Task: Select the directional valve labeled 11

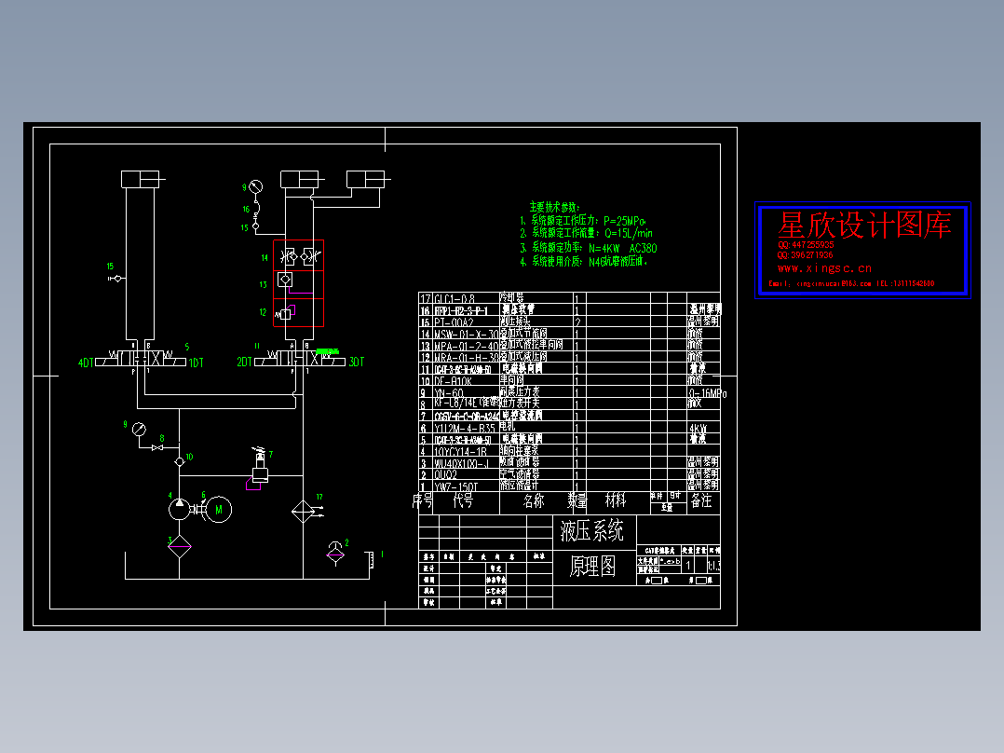Action: click(300, 358)
